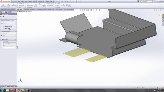Open the file explorer taskbar icon
Image resolution: width=164 pixels, height=92 pixels.
[7, 90]
